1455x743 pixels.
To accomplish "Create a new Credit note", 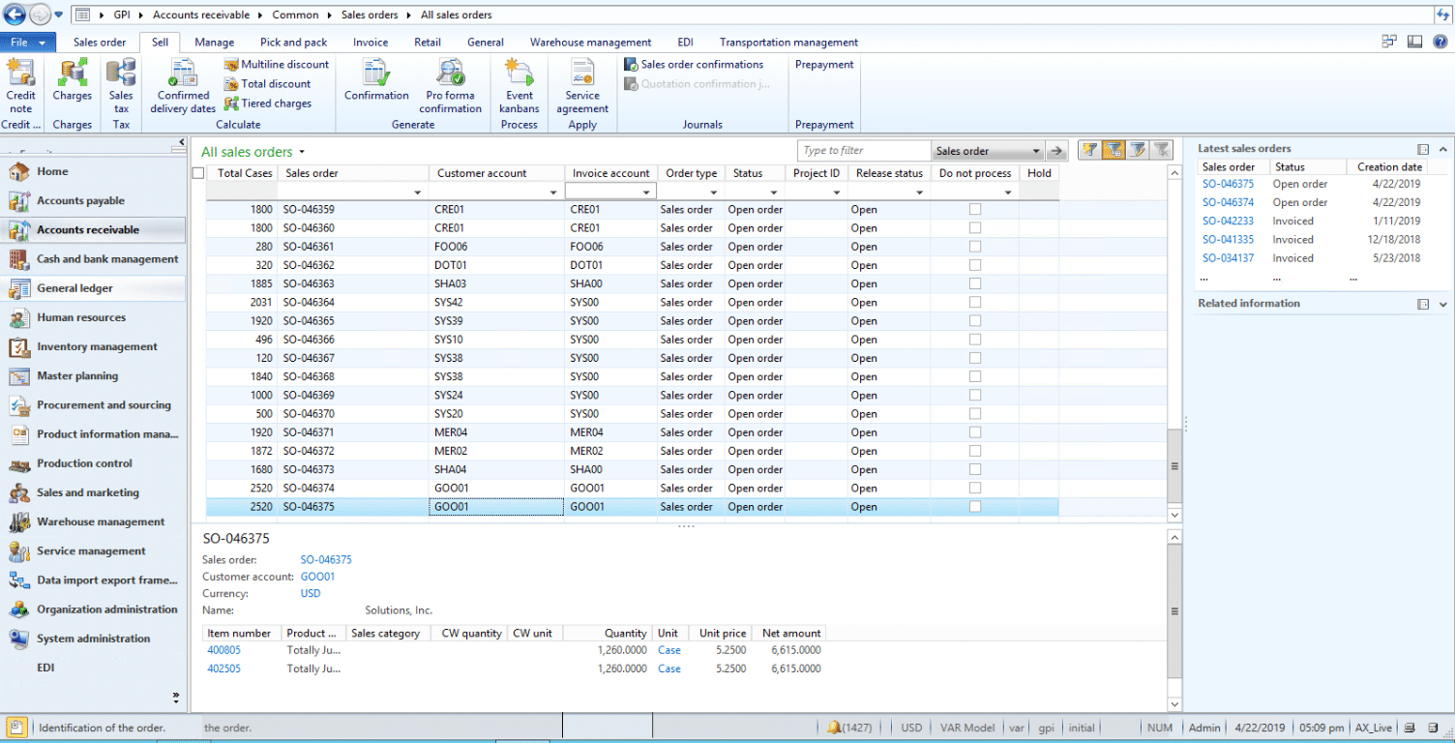I will coord(20,87).
